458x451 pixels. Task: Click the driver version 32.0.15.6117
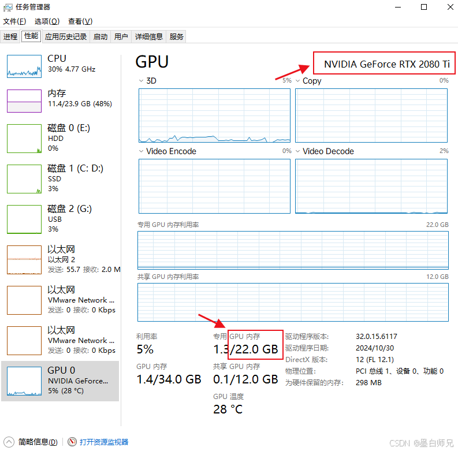[x=376, y=337]
